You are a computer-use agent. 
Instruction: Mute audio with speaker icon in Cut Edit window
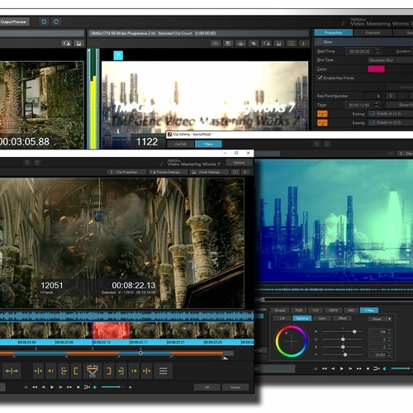coord(95,387)
